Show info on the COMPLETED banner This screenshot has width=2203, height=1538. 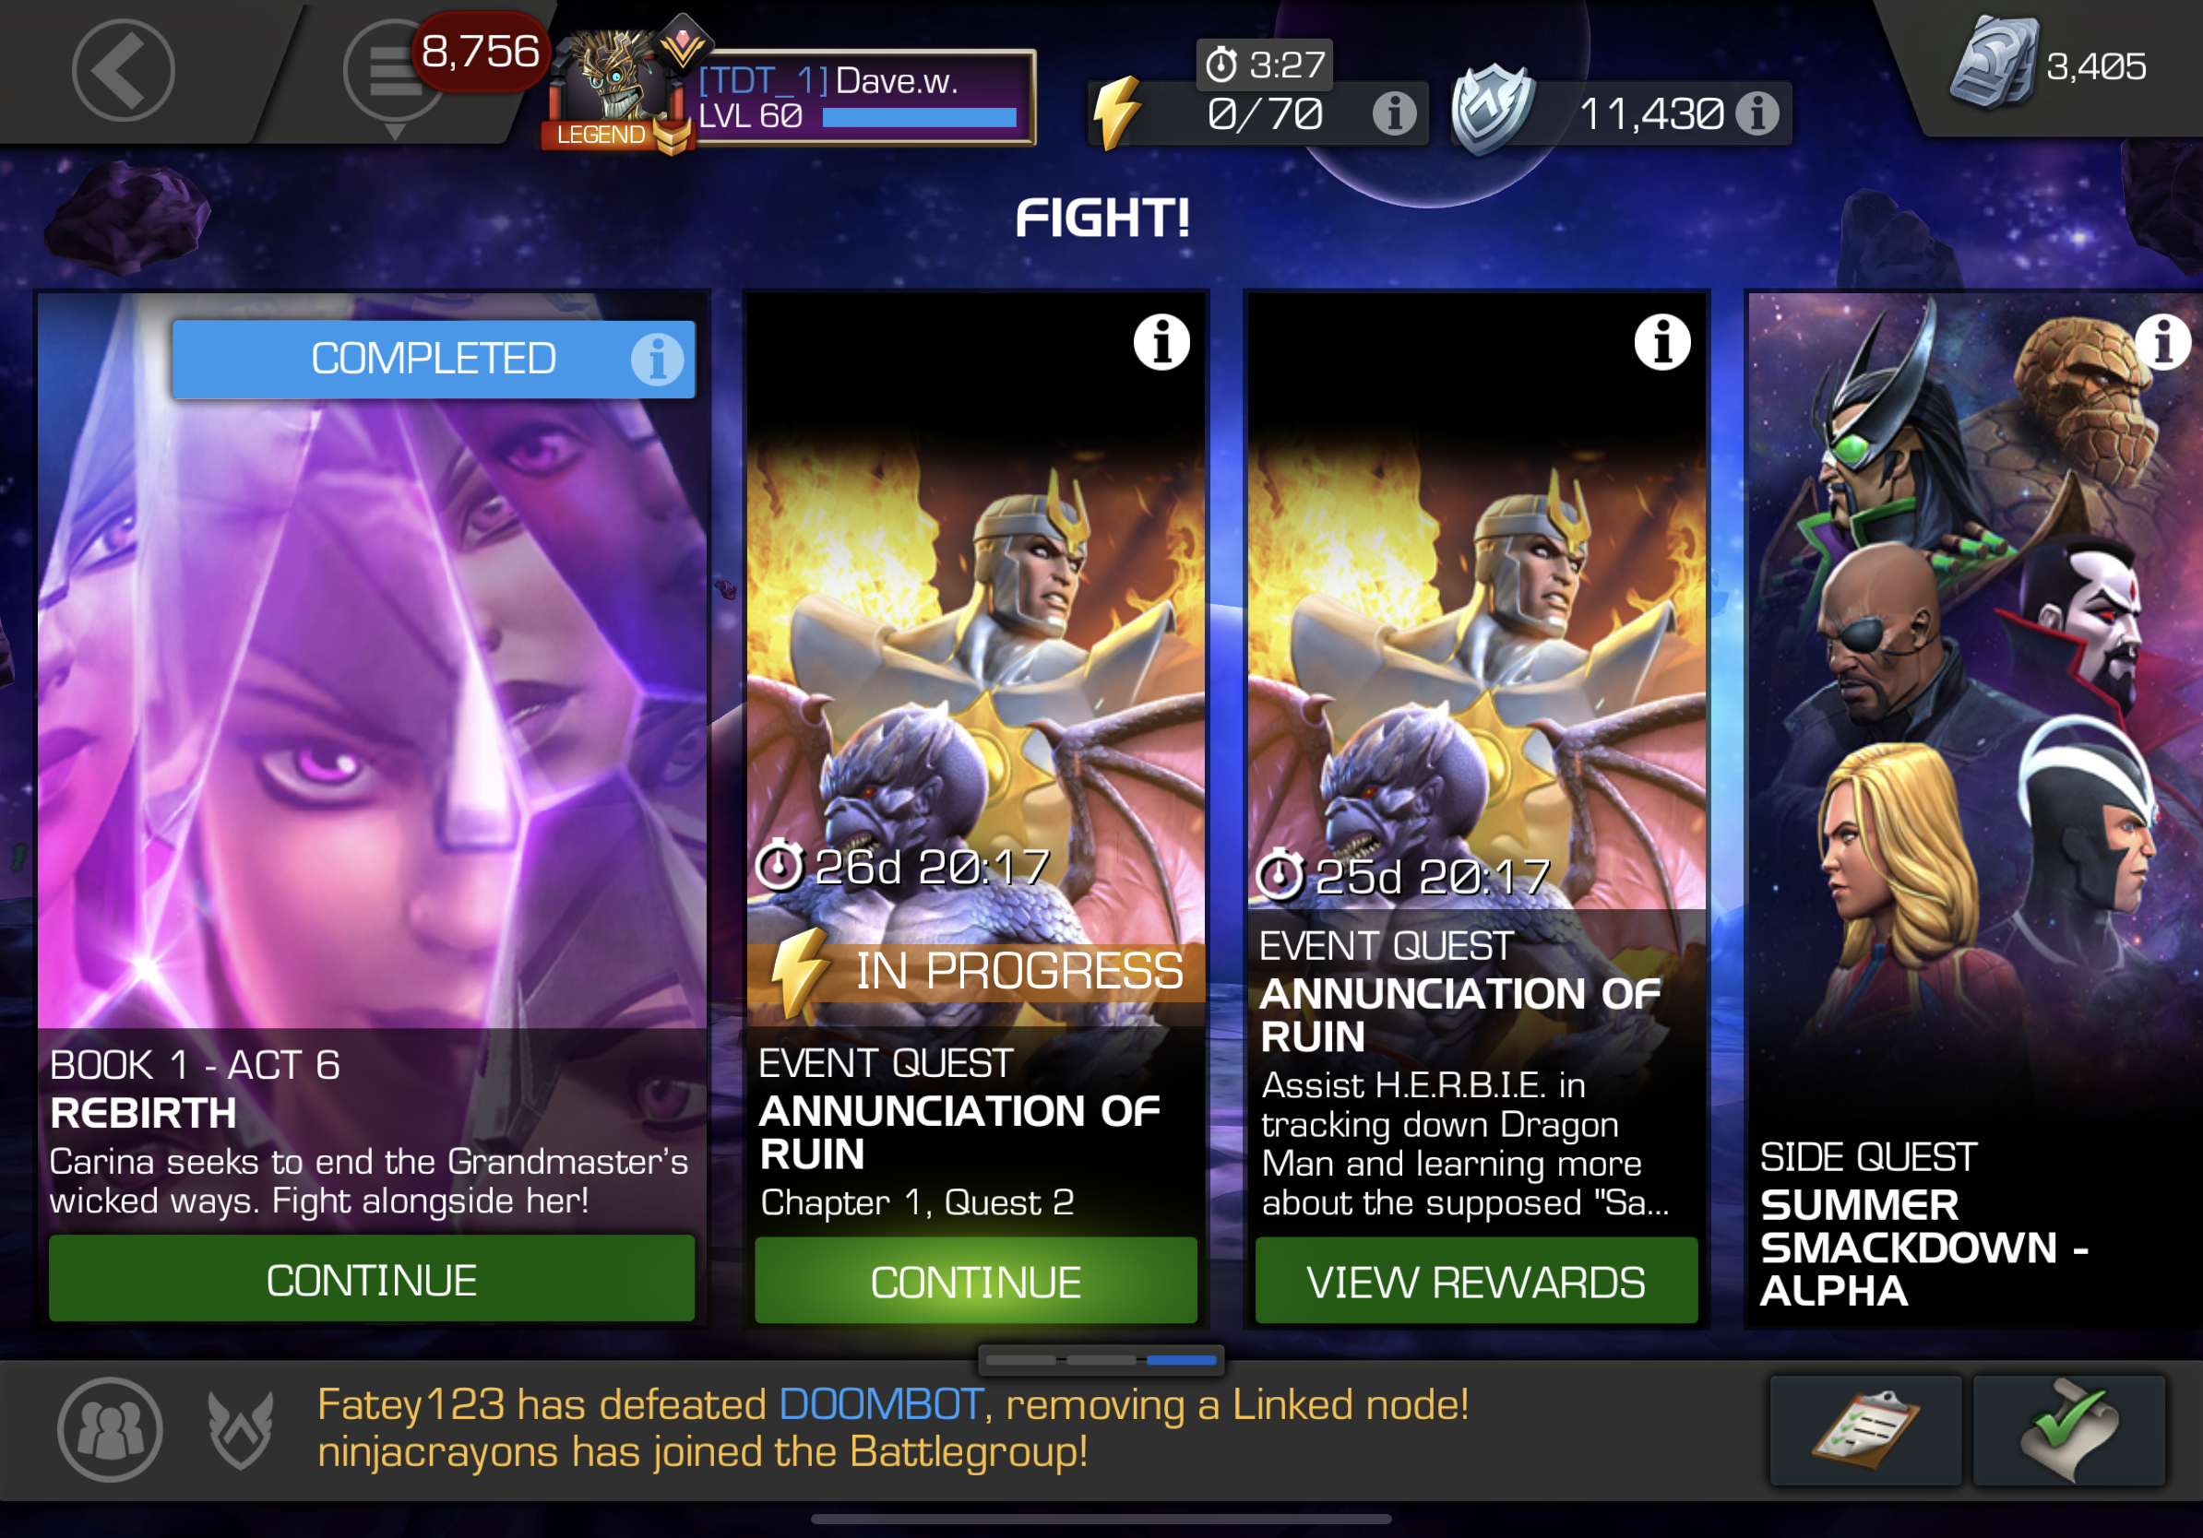pyautogui.click(x=657, y=360)
